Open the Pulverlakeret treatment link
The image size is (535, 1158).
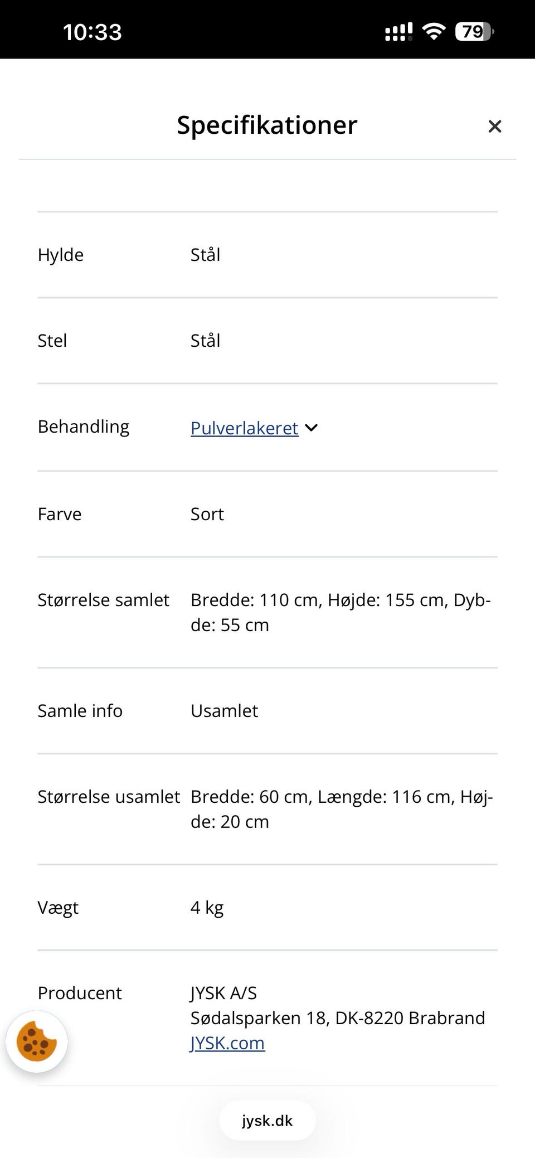coord(244,428)
